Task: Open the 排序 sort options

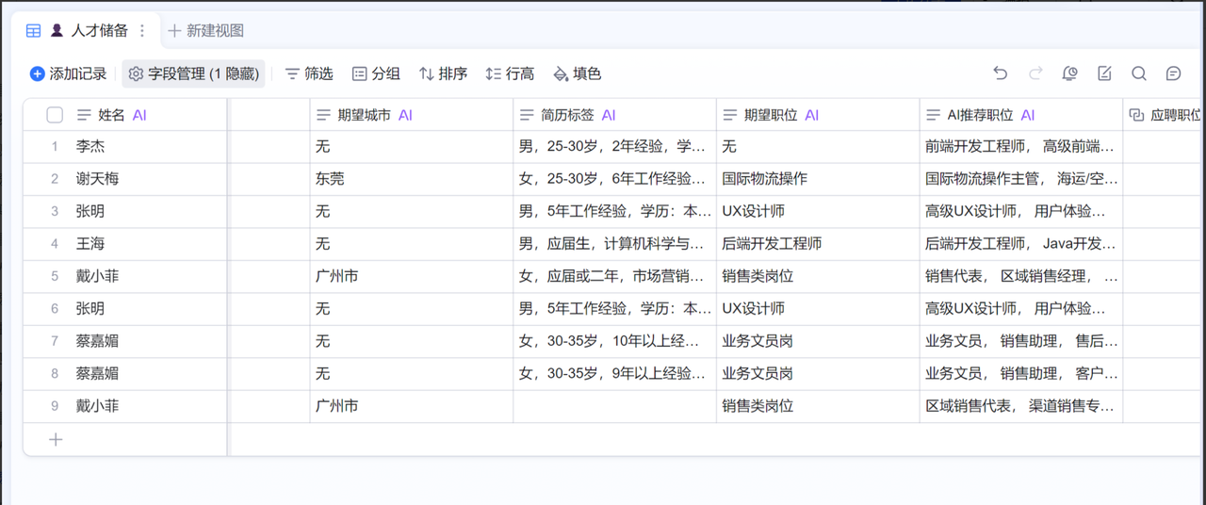Action: pyautogui.click(x=443, y=73)
